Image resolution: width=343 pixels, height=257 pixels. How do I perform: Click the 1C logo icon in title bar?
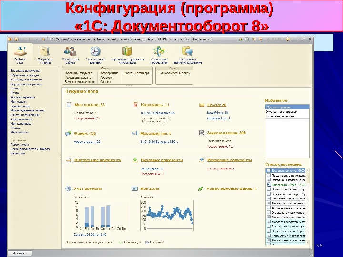point(10,39)
